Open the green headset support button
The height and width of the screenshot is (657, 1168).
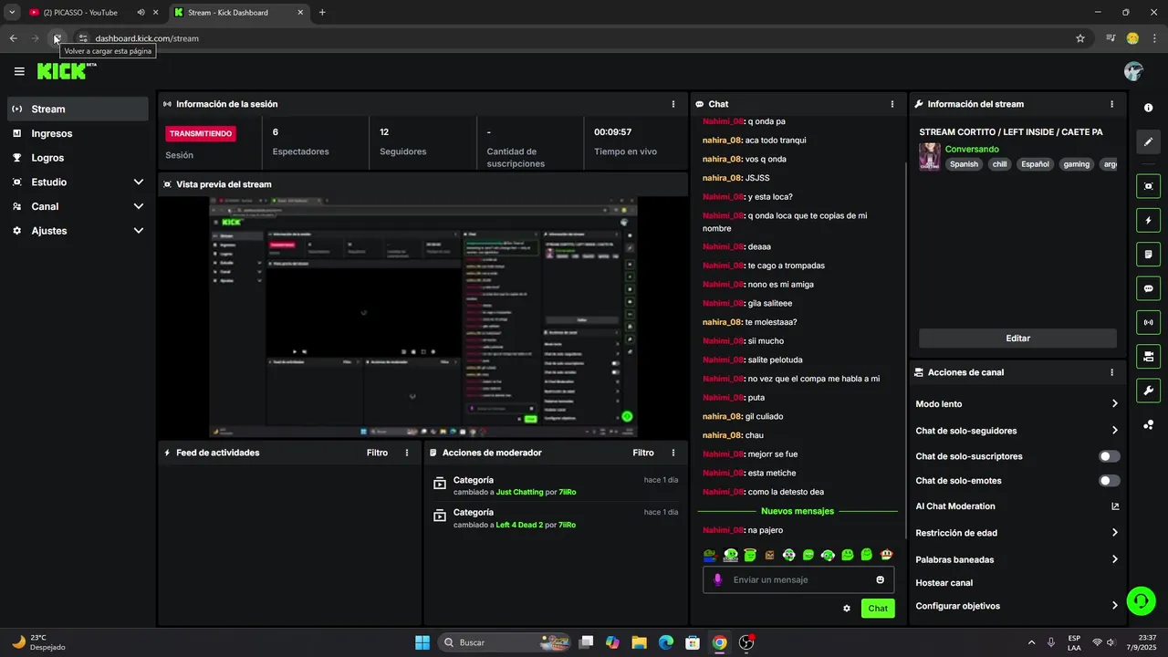(1140, 600)
